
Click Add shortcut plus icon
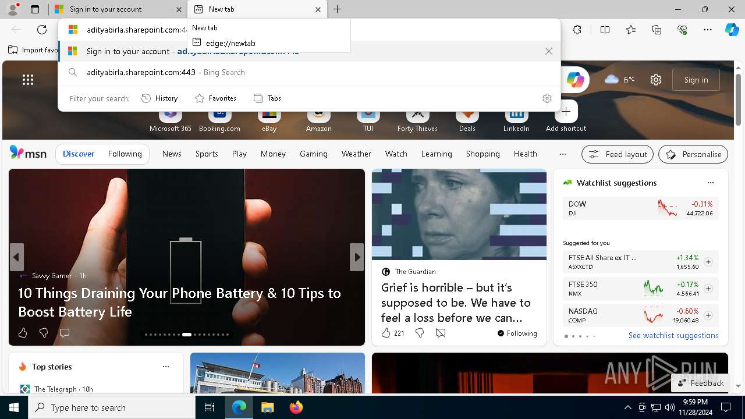pyautogui.click(x=566, y=112)
